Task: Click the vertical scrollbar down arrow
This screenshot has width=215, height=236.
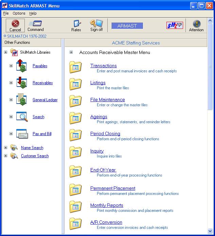Action: tap(210, 231)
